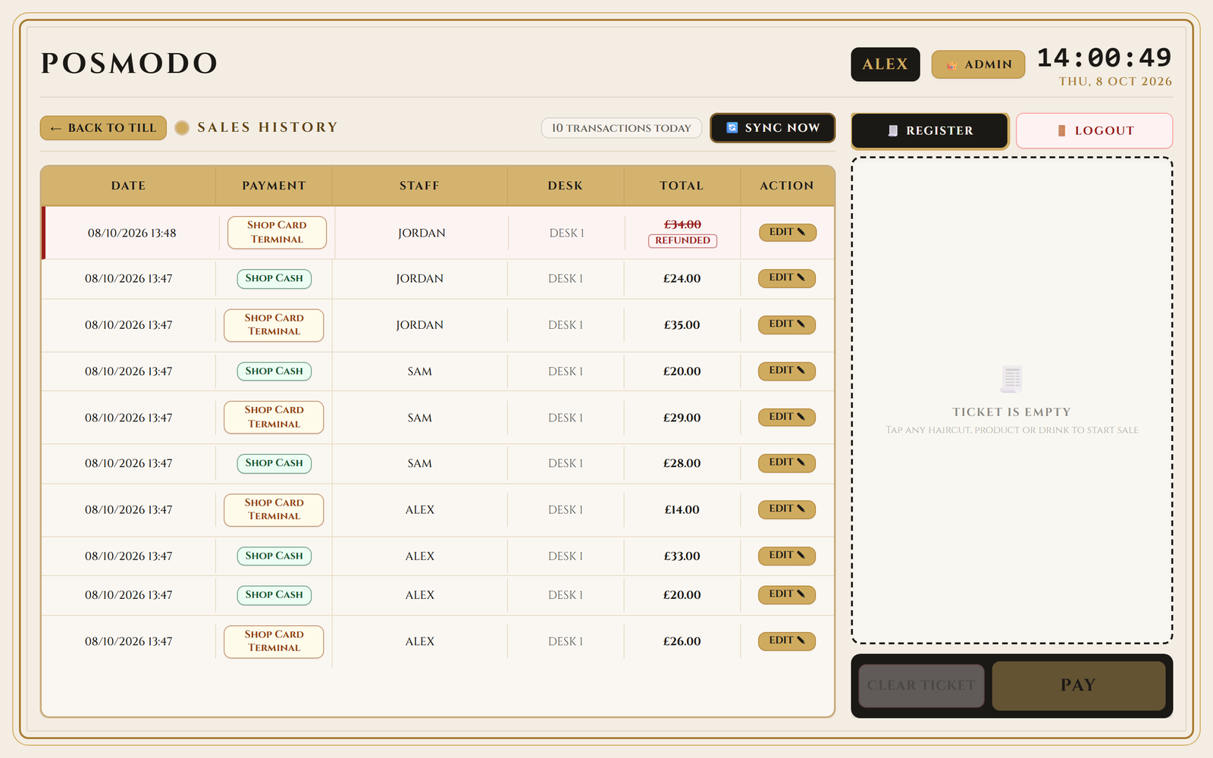
Task: Click the £26.00 total cell
Action: [x=682, y=641]
